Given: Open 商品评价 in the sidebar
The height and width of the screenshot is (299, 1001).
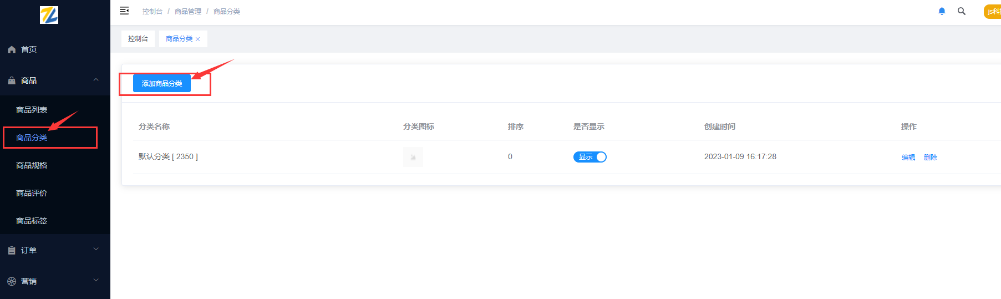Looking at the screenshot, I should 32,193.
